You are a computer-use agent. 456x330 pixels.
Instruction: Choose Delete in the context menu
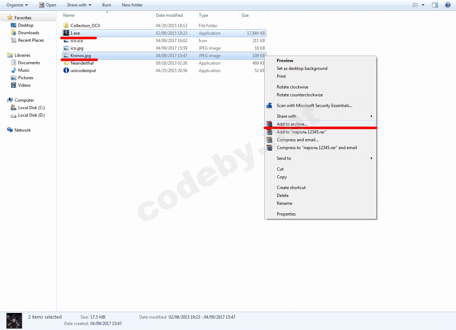point(283,196)
